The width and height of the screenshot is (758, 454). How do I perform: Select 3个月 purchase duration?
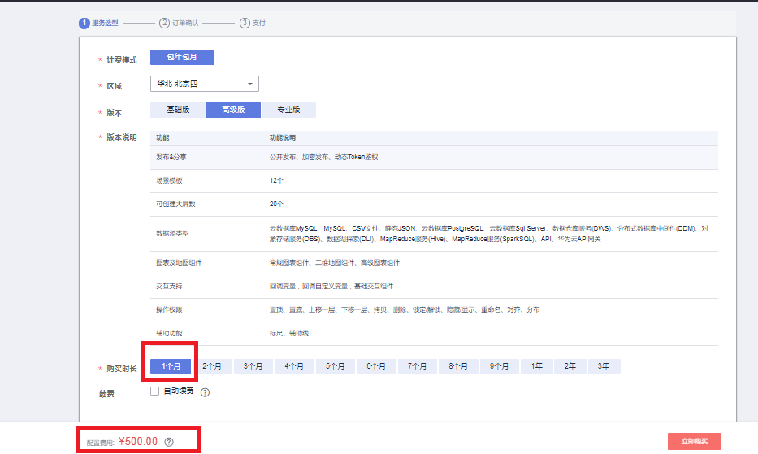[x=253, y=366]
